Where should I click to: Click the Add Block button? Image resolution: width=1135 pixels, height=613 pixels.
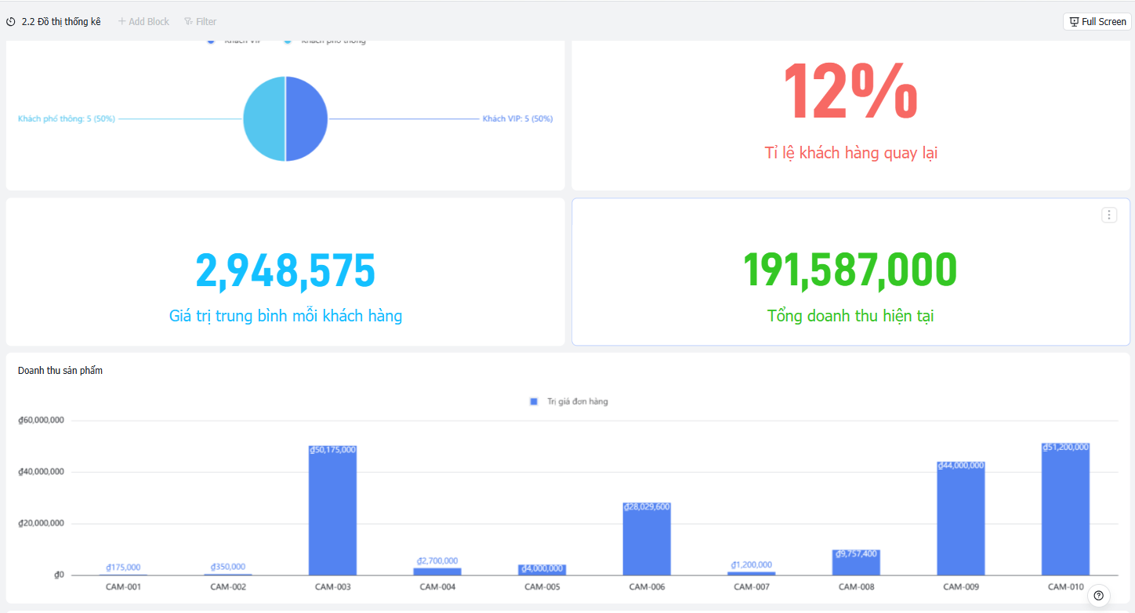[143, 22]
